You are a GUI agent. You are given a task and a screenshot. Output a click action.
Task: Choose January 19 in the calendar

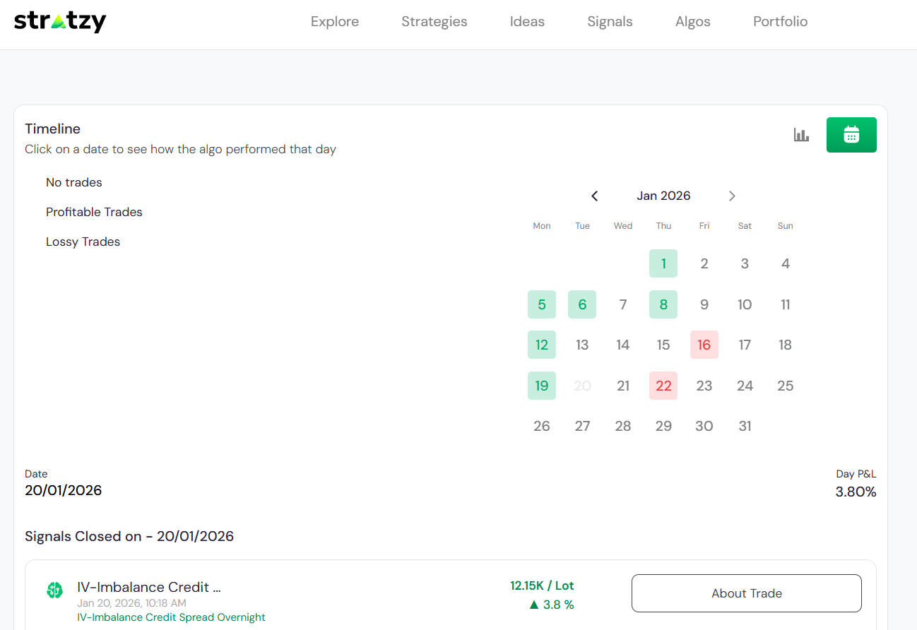(x=542, y=386)
